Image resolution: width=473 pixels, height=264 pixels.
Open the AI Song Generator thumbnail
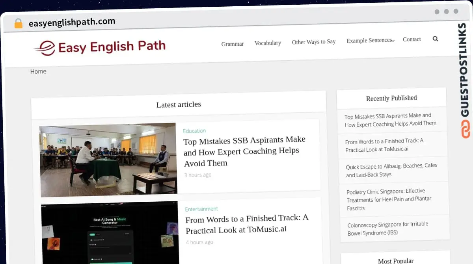tap(110, 232)
